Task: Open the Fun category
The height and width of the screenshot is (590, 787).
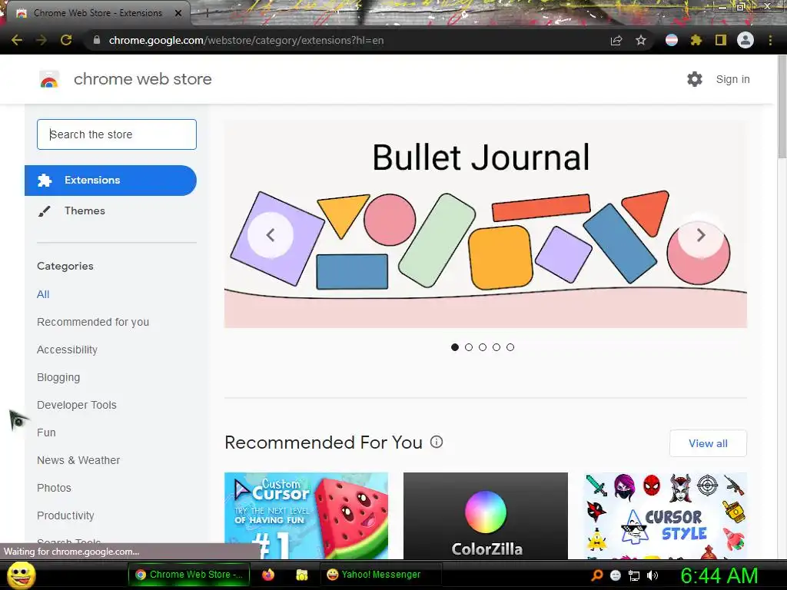Action: [x=46, y=433]
